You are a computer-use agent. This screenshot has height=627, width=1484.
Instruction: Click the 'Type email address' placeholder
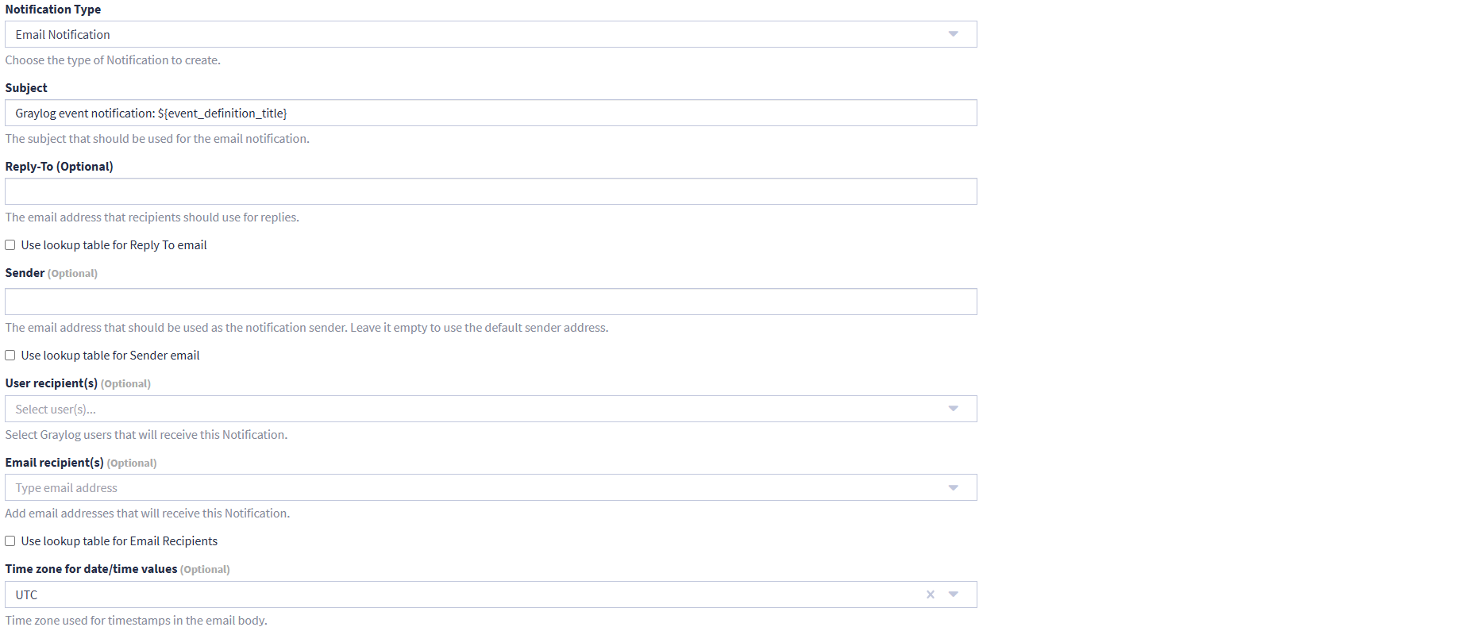[66, 488]
